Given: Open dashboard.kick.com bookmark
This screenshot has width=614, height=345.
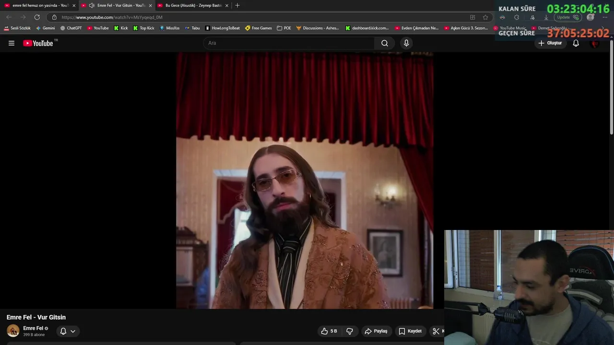Looking at the screenshot, I should pos(367,28).
